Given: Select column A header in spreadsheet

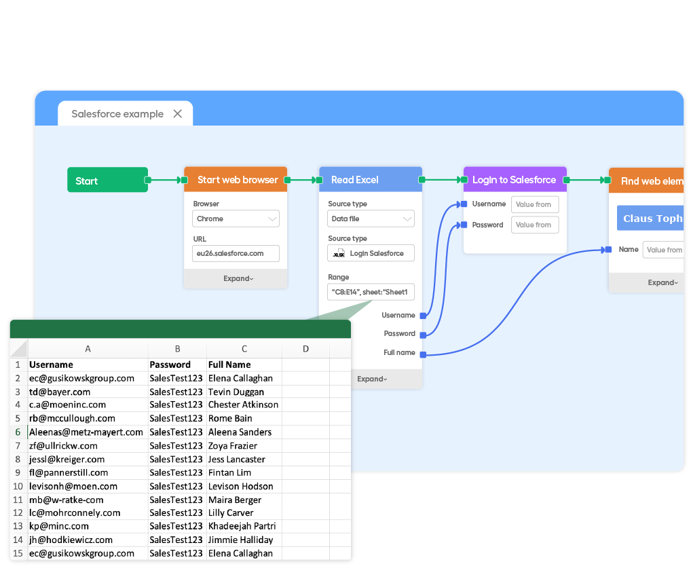Looking at the screenshot, I should click(88, 348).
